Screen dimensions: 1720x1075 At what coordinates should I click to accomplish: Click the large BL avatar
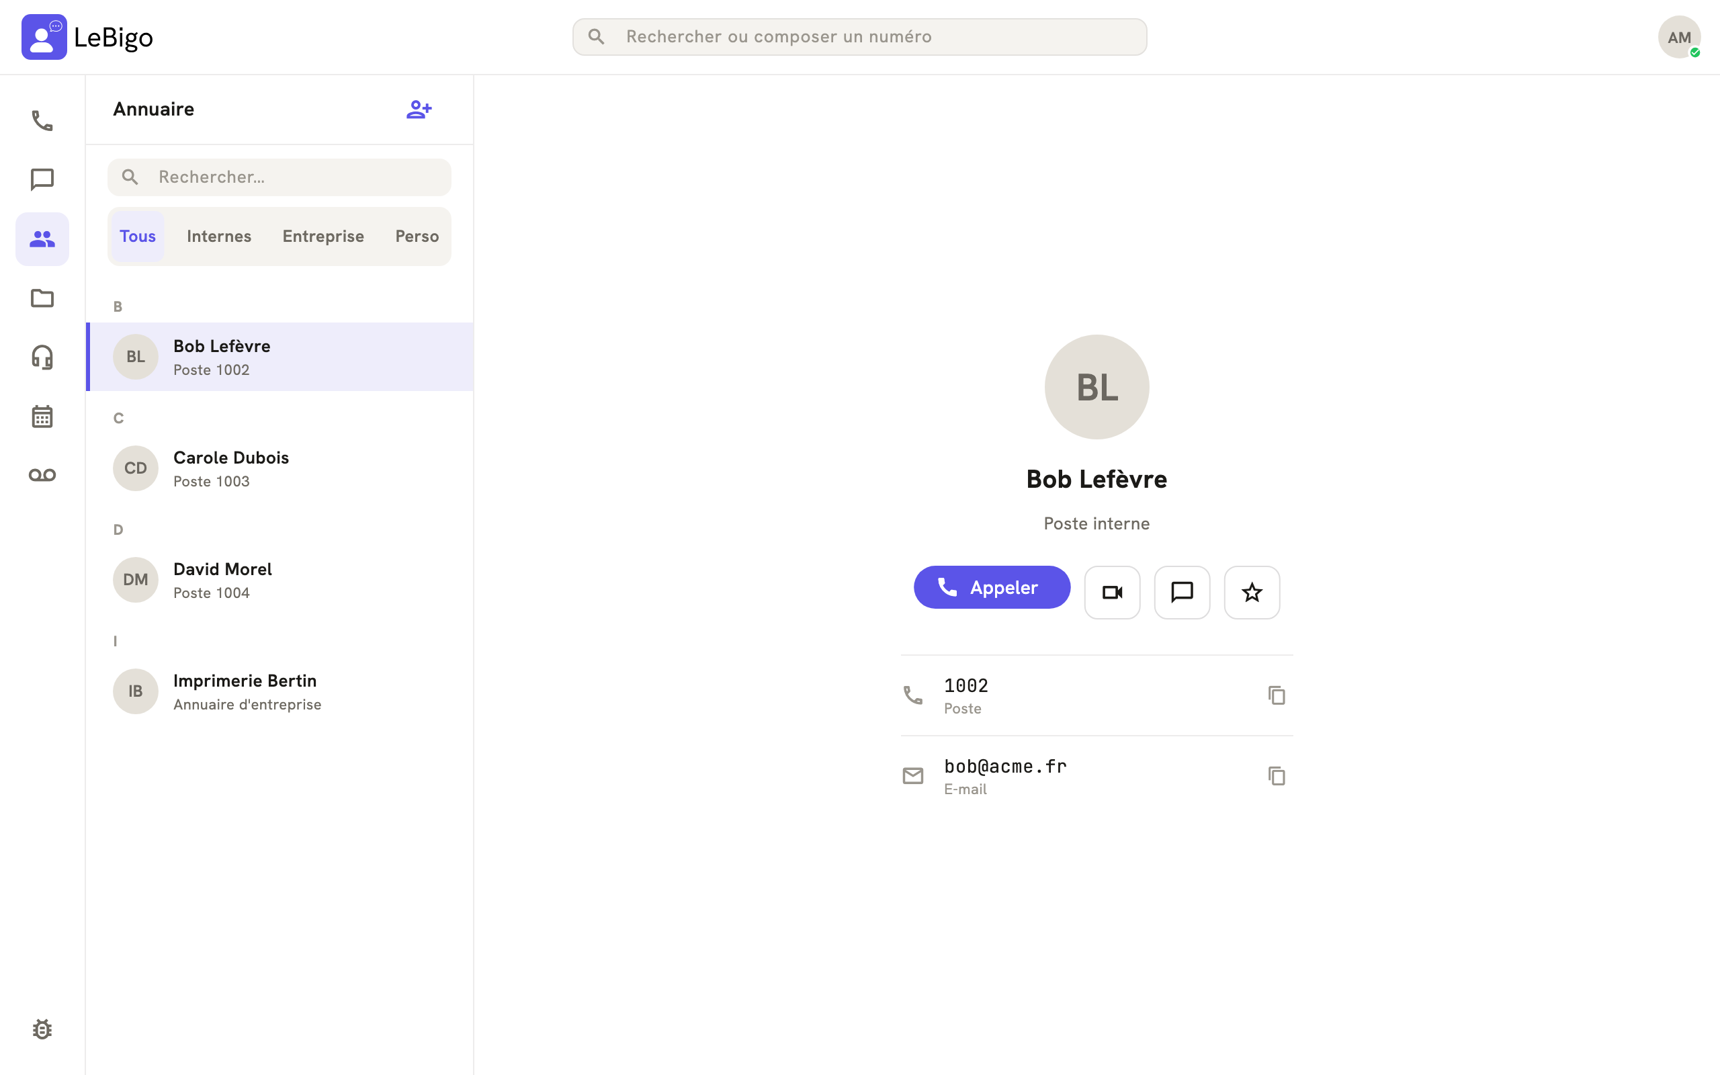pos(1096,387)
